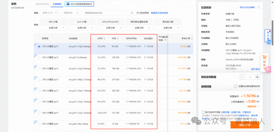
Task: Select the ecs.gn7i-2x.8xlarge radio button
Action: tap(39, 58)
